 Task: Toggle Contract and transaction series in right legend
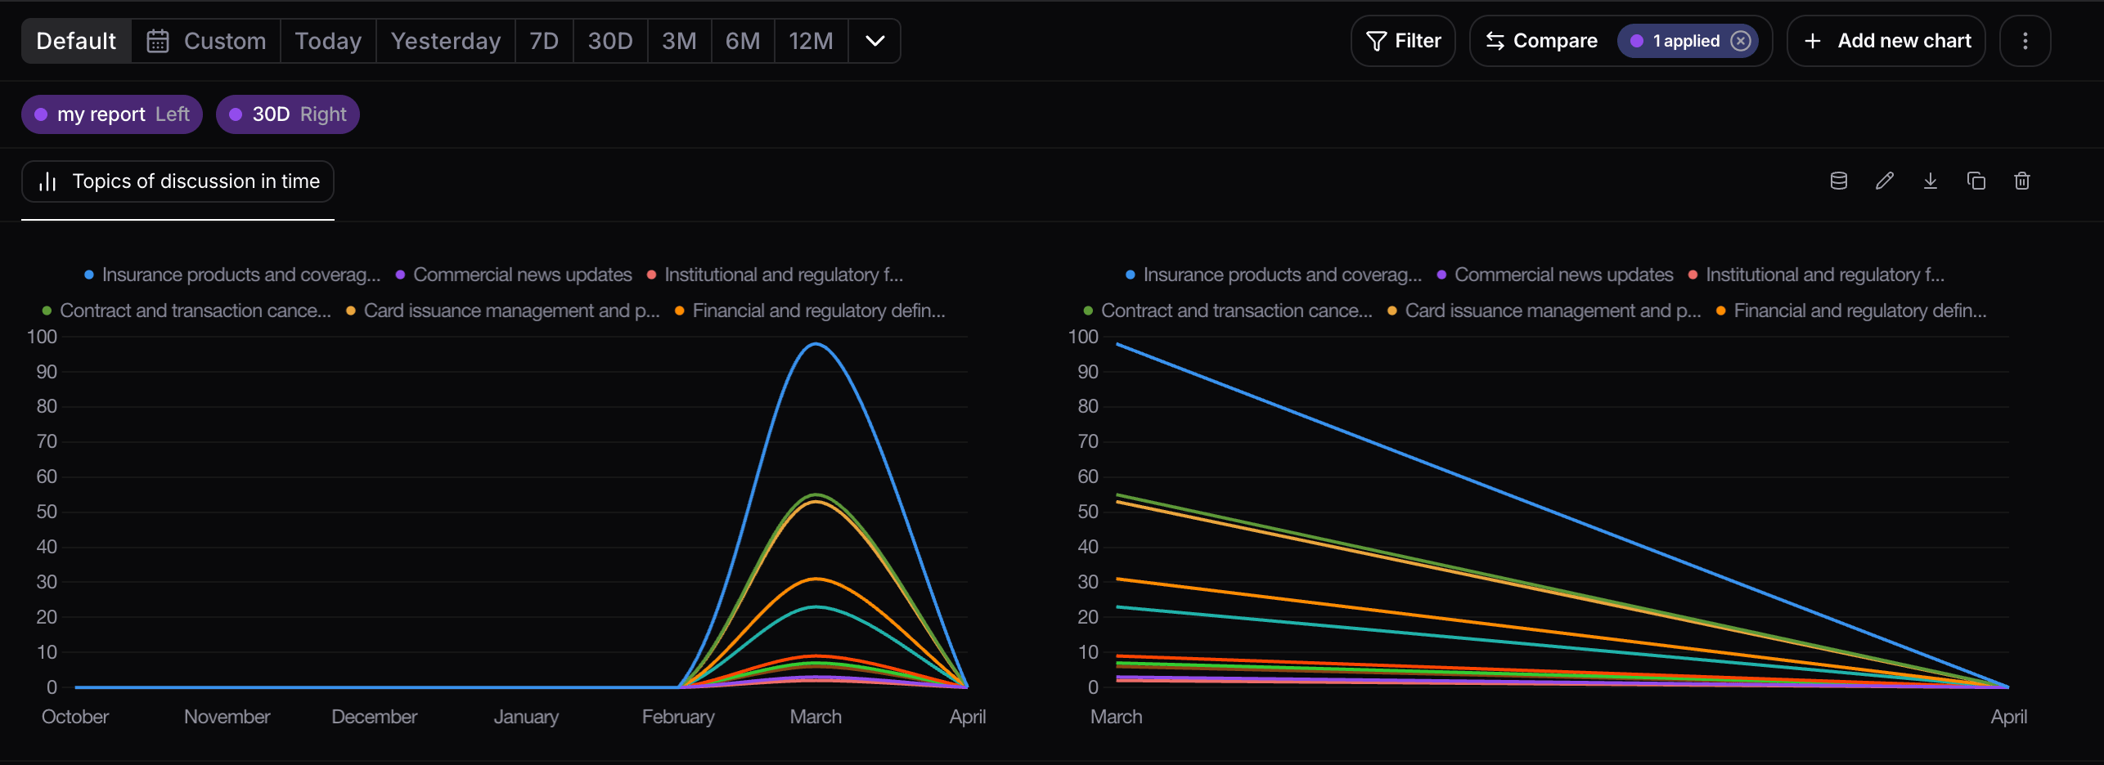click(x=1228, y=311)
